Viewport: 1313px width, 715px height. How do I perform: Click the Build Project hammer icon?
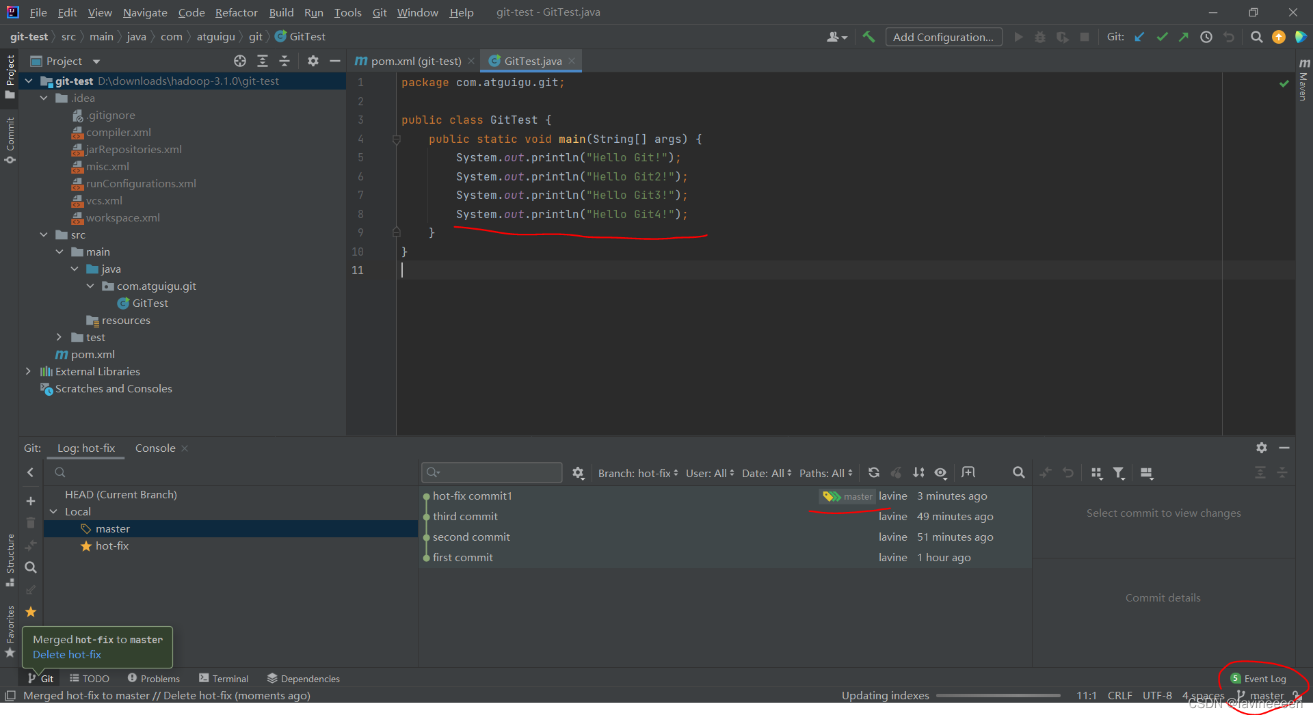point(868,37)
